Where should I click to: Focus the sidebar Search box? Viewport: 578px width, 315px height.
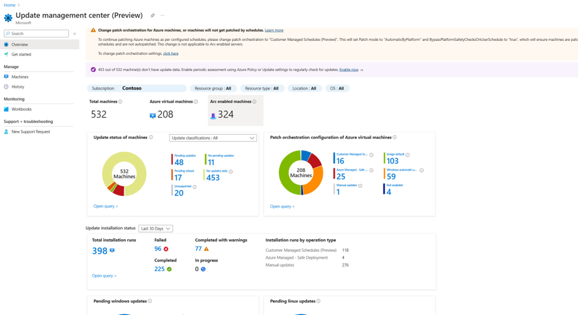[x=36, y=34]
